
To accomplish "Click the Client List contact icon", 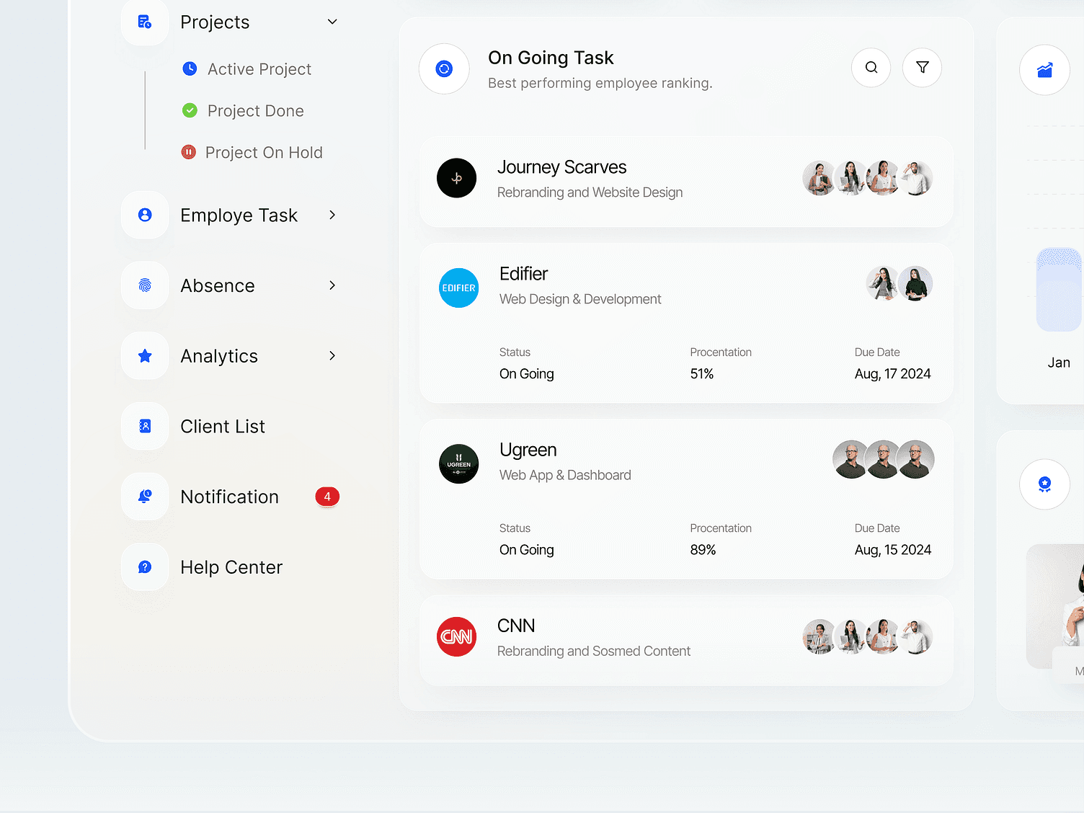I will tap(145, 426).
